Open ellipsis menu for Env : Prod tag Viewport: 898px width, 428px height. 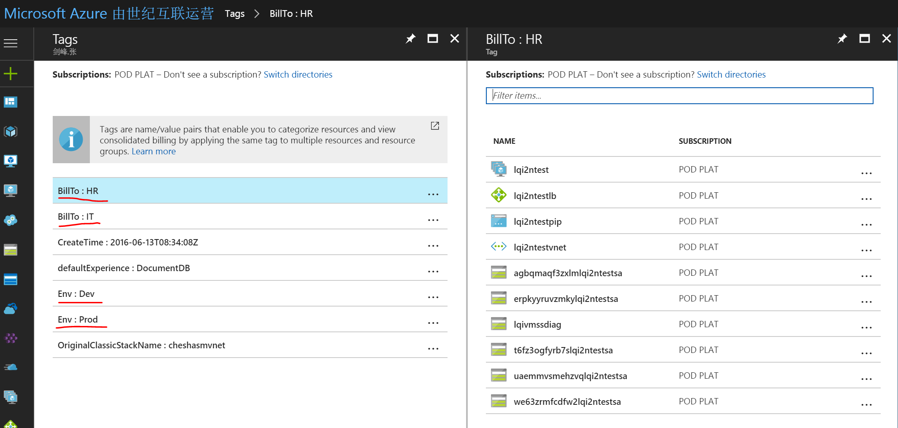pyautogui.click(x=433, y=323)
